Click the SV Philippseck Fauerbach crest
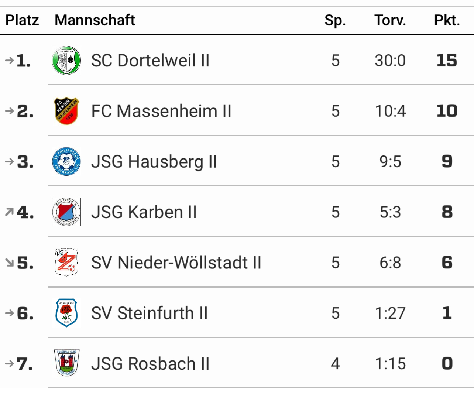Viewport: 474px width, 394px height. (x=66, y=162)
